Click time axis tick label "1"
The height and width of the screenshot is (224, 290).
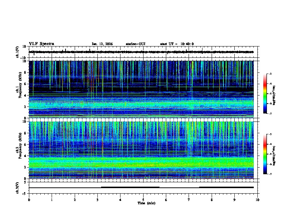[x=52, y=200]
